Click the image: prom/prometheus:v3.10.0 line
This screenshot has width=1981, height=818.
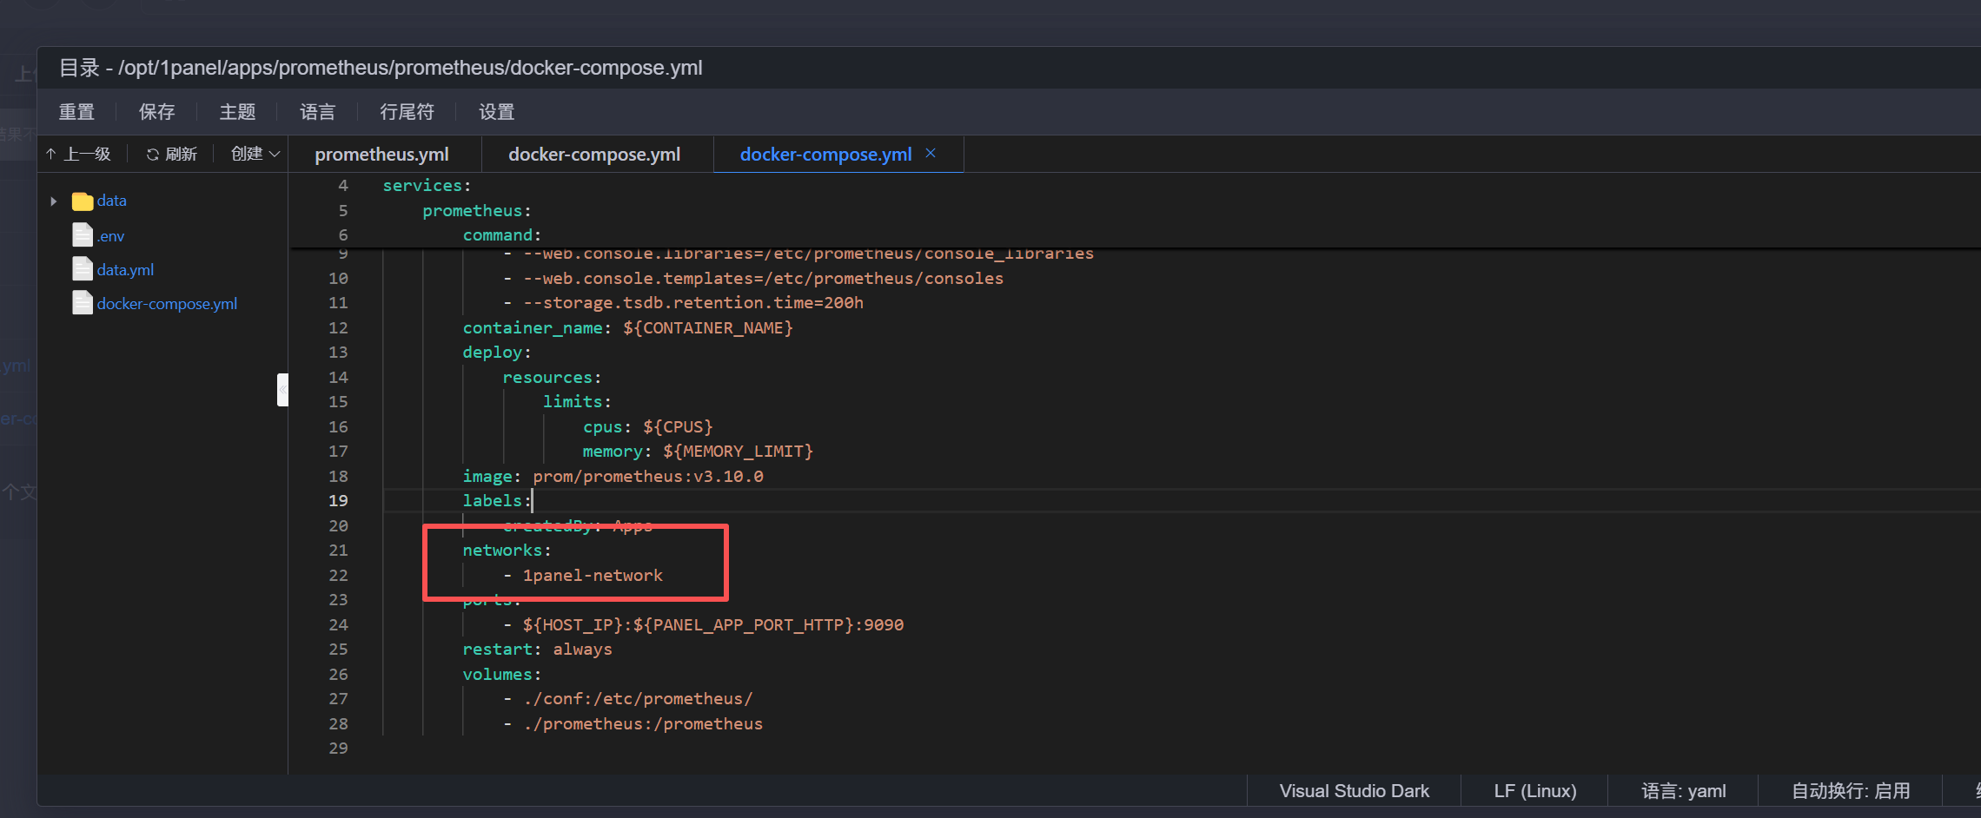(613, 477)
